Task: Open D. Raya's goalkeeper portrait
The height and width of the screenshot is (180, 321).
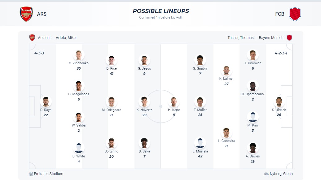Action: tap(46, 102)
